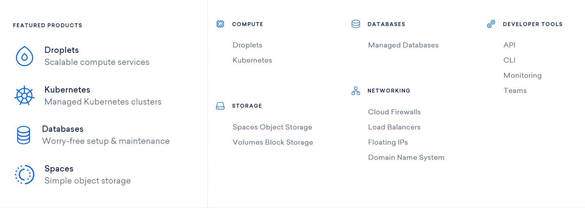Go to Cloud Firewalls page
The image size is (585, 208).
[394, 112]
